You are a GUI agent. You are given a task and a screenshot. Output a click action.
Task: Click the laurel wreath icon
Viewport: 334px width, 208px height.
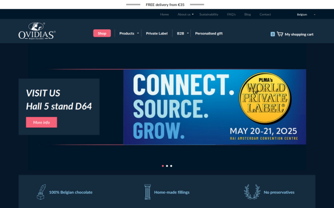coord(252,192)
